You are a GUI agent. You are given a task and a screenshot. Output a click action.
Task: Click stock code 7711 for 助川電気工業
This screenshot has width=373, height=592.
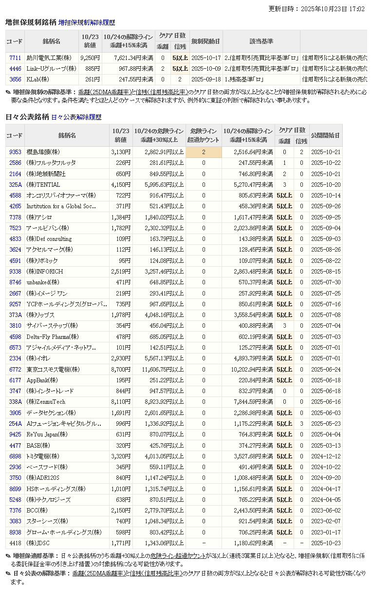pos(15,58)
